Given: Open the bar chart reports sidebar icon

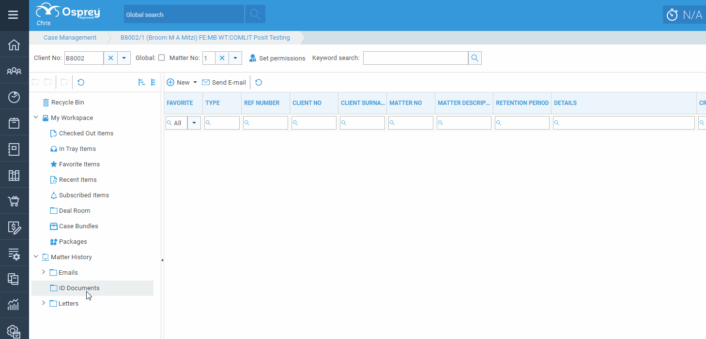Looking at the screenshot, I should tap(14, 305).
